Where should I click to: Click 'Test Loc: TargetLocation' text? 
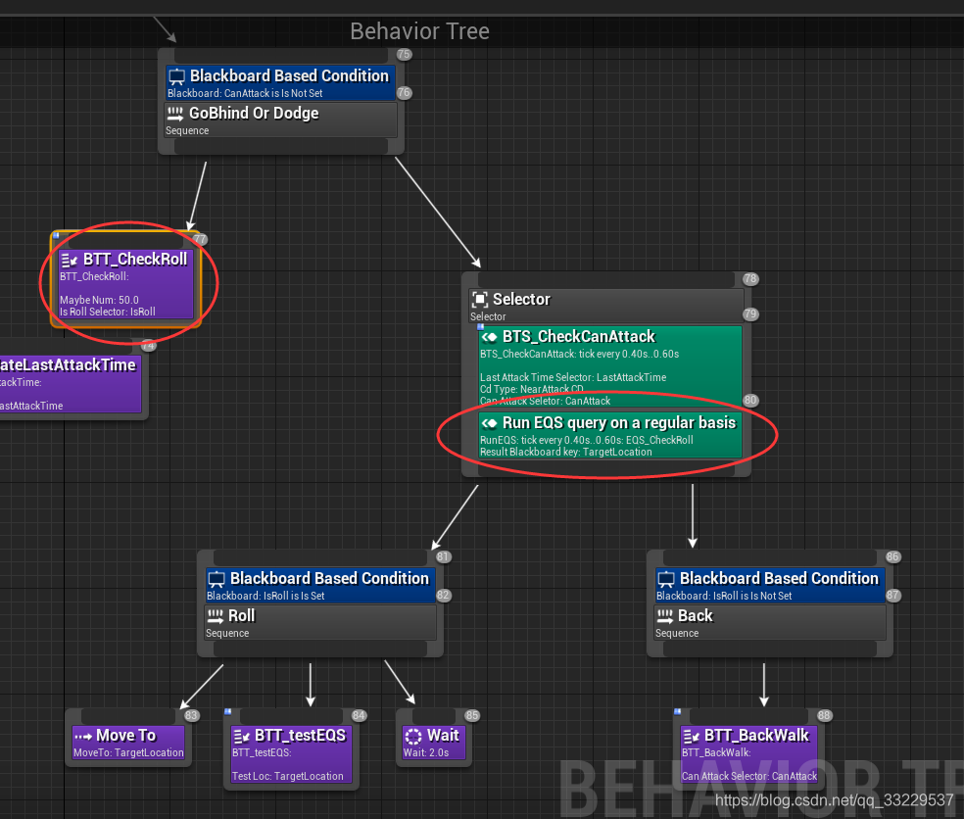click(288, 776)
